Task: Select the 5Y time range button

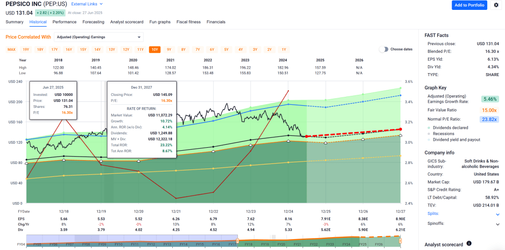Action: (x=226, y=49)
